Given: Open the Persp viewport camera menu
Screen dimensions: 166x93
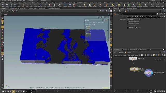Looking at the screenshot, I should pos(100,17).
